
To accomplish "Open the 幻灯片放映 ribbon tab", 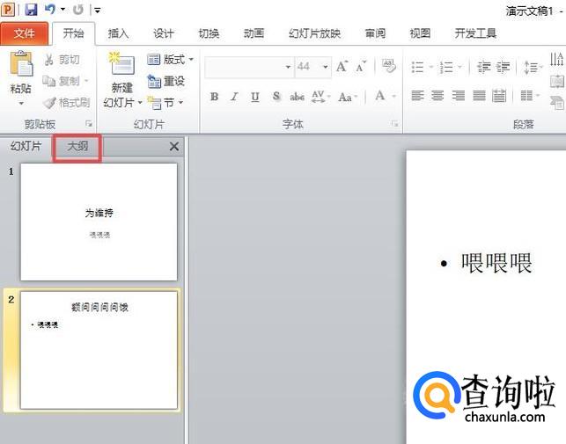I will tap(314, 33).
